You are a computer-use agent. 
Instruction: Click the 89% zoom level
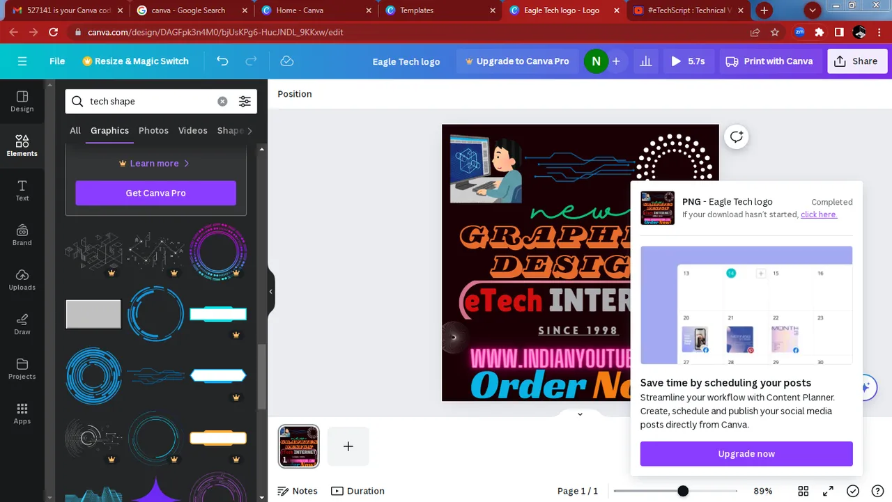[763, 491]
